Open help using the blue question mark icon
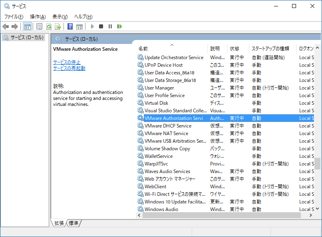Screen dimensions: 322x237 70,26
